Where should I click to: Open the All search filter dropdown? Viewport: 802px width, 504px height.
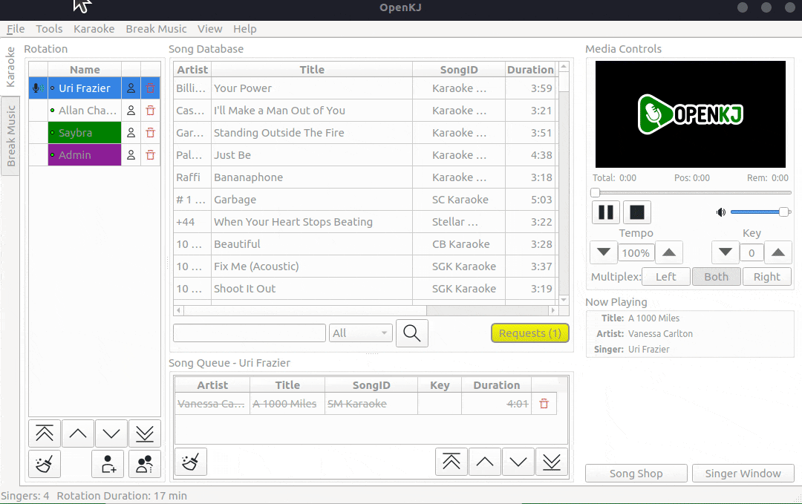coord(361,333)
